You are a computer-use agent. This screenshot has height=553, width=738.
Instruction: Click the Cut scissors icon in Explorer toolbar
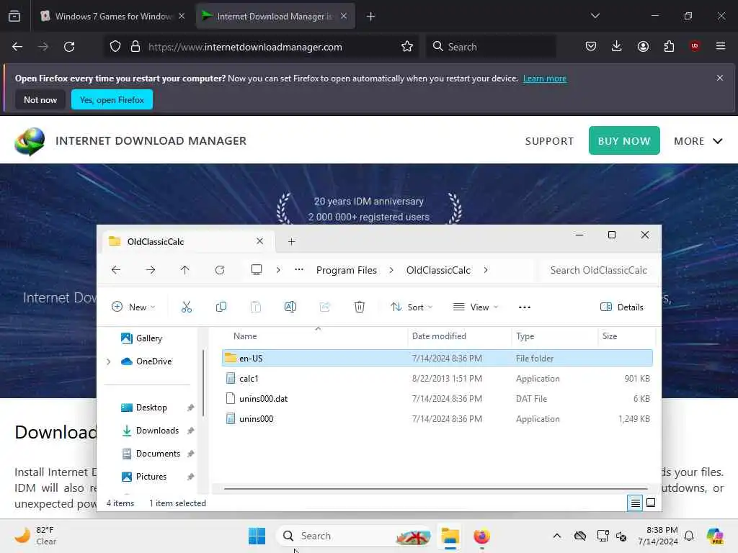pos(187,307)
